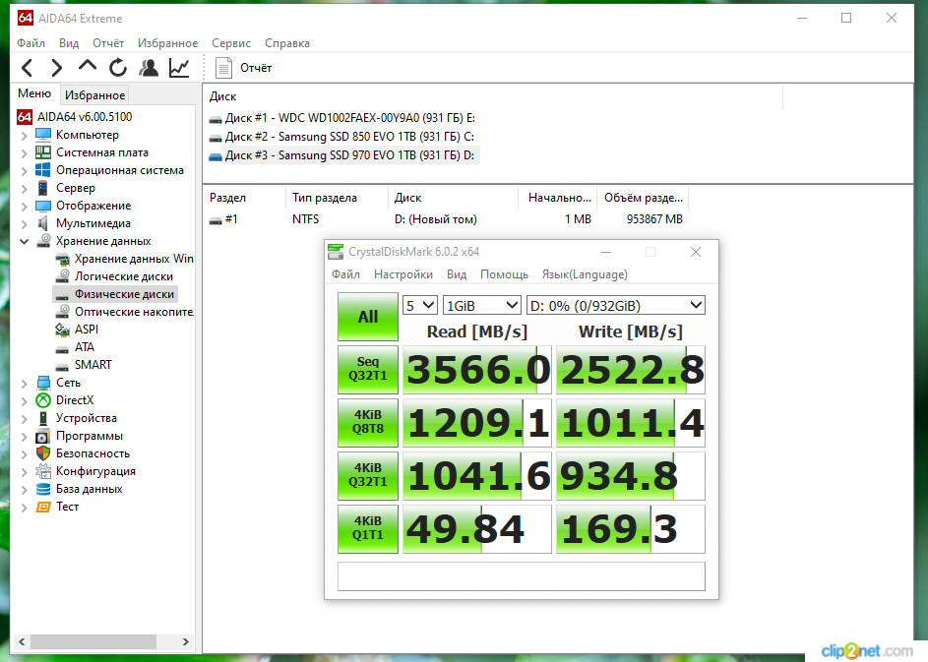Open CrystalDiskMark Язык(Language) menu
This screenshot has width=928, height=662.
585,274
